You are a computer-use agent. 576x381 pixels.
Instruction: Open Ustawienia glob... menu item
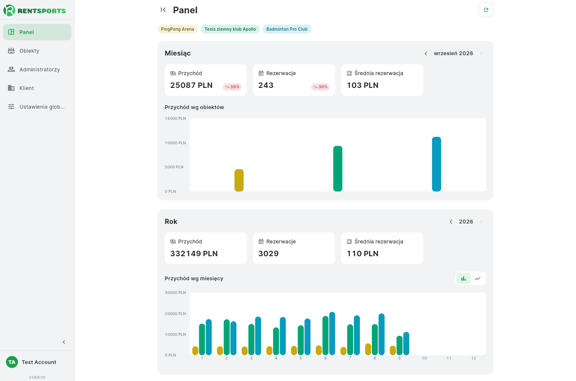(x=37, y=107)
